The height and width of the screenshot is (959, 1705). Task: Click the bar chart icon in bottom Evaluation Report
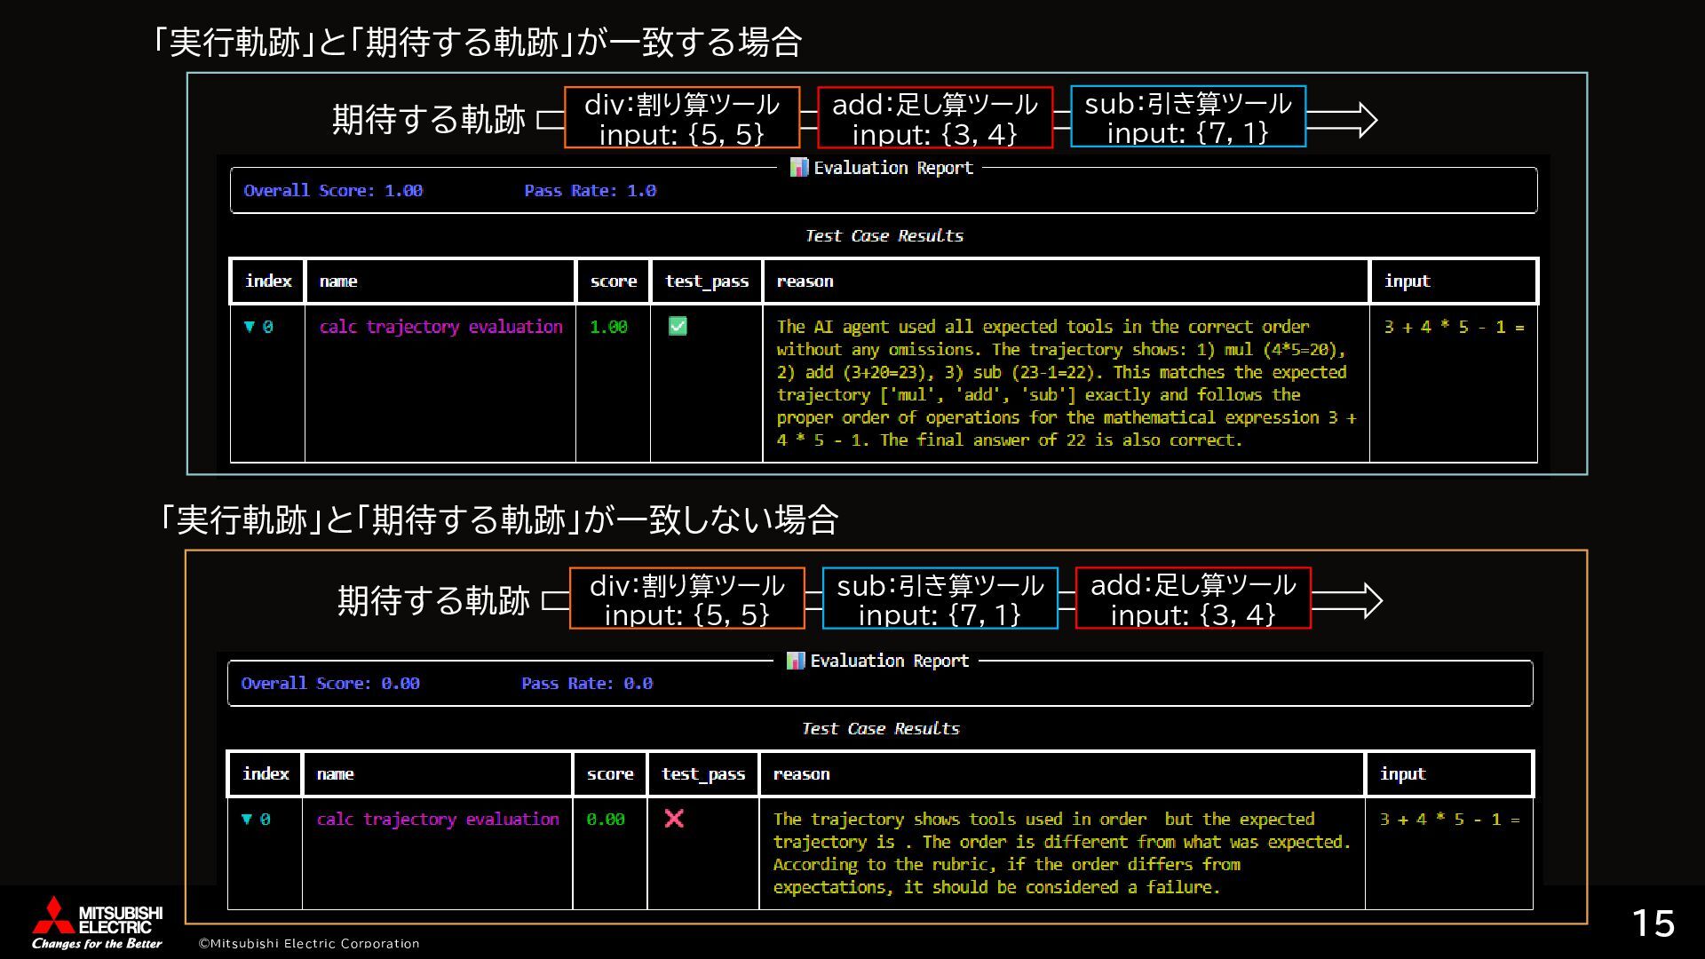(x=795, y=660)
